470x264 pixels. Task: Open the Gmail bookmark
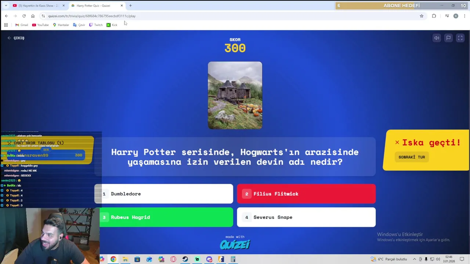(21, 25)
